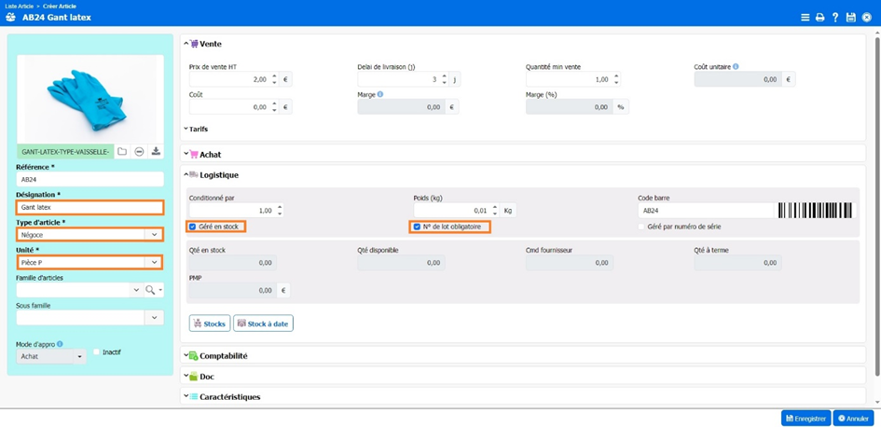Click the info icon next to Coût unitaire
The width and height of the screenshot is (881, 427).
coord(736,67)
